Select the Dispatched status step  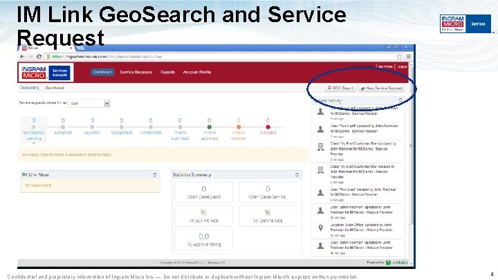pyautogui.click(x=122, y=127)
